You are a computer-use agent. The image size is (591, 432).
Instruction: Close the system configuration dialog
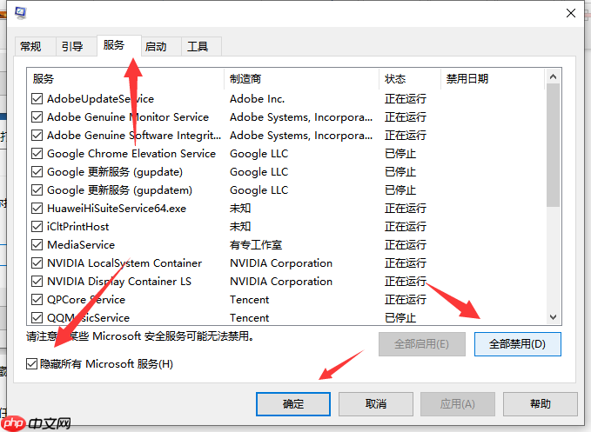pyautogui.click(x=571, y=13)
